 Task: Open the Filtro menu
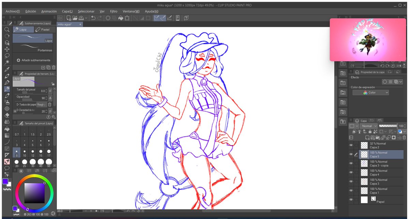click(113, 11)
